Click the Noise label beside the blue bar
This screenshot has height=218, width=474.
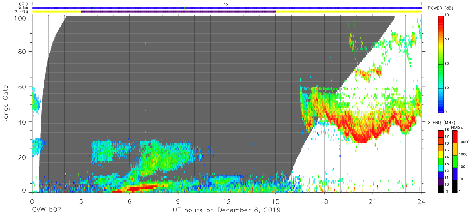pos(23,8)
